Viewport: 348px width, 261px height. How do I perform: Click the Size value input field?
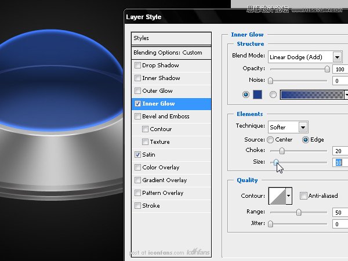(340, 163)
